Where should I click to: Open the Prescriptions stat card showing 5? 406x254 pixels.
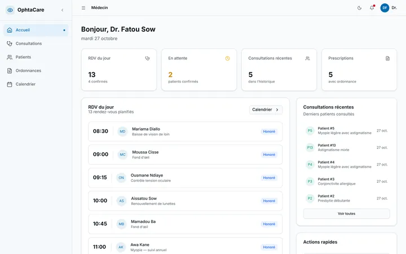tap(359, 70)
